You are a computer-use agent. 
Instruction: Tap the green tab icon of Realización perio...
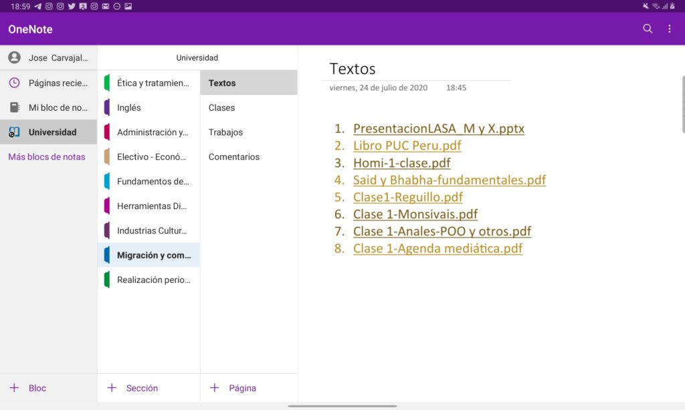click(x=107, y=280)
